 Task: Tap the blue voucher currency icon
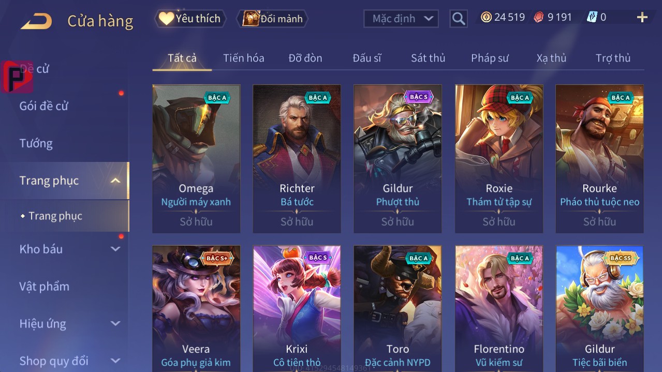coord(592,18)
